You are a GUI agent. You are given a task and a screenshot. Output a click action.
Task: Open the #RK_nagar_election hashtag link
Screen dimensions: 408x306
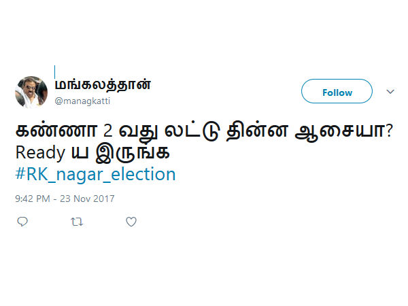coord(95,175)
